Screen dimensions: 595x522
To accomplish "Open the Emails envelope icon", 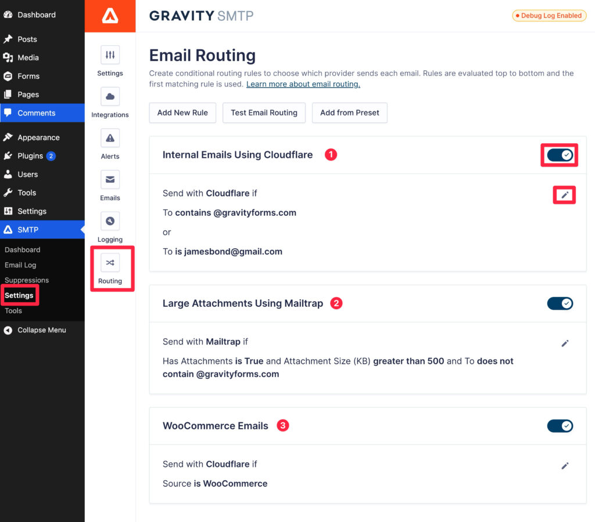I will pos(110,180).
